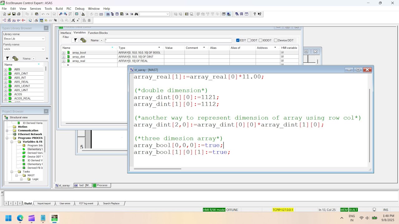Click the Control Expert taskbar icon
Image resolution: width=399 pixels, height=224 pixels.
click(x=55, y=218)
